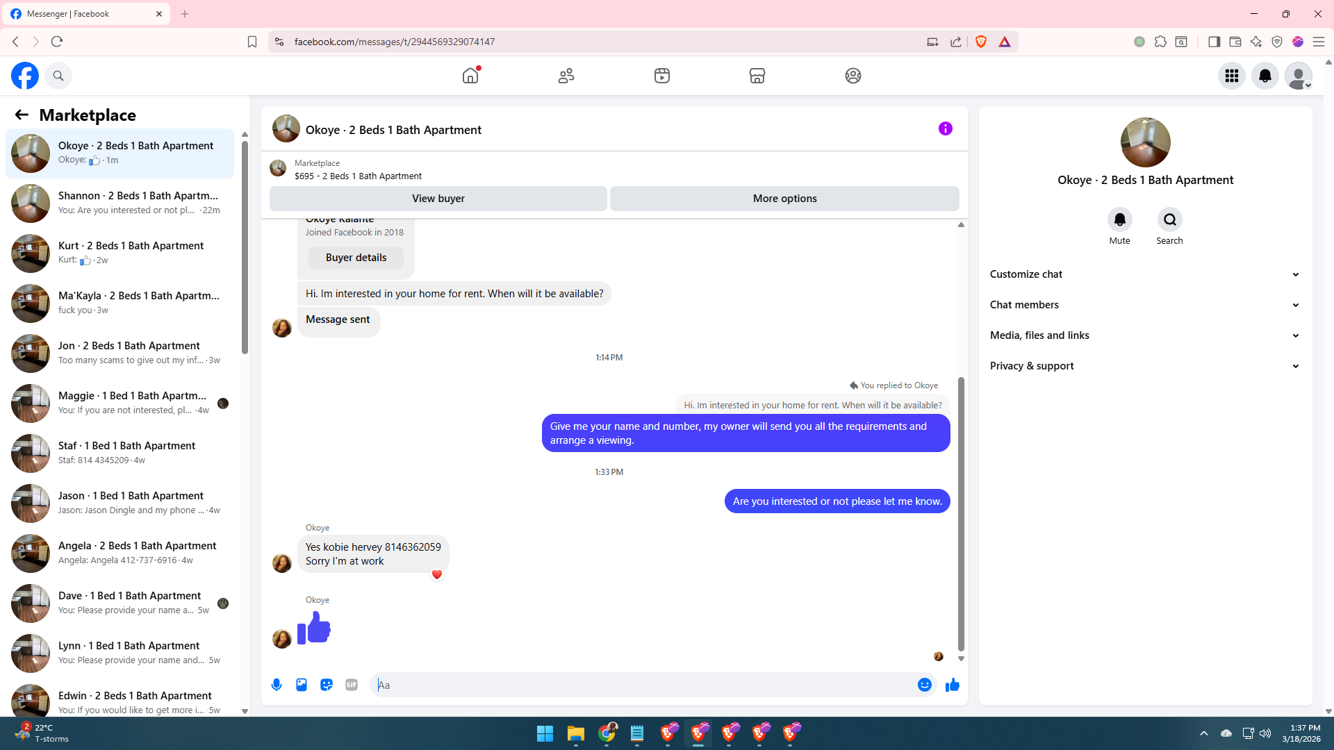This screenshot has width=1334, height=750.
Task: Mute this conversation's notifications
Action: pos(1119,220)
